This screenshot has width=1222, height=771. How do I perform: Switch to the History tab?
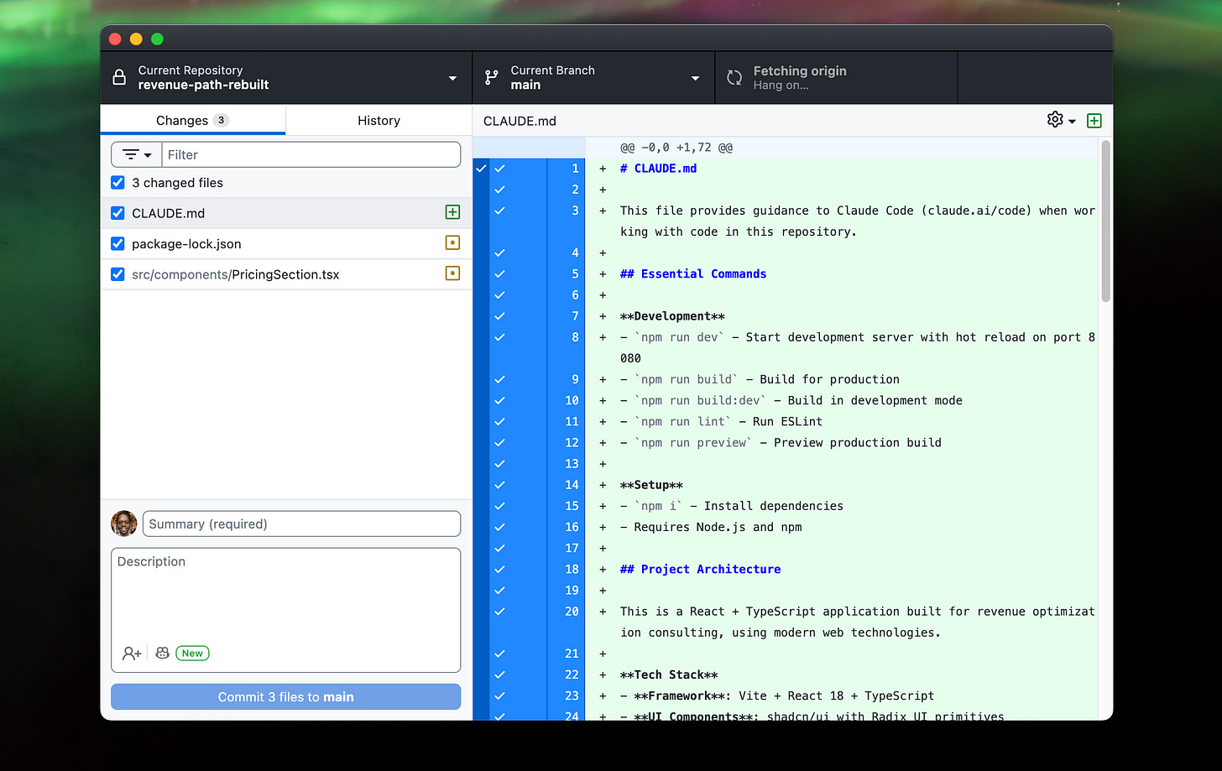(379, 120)
